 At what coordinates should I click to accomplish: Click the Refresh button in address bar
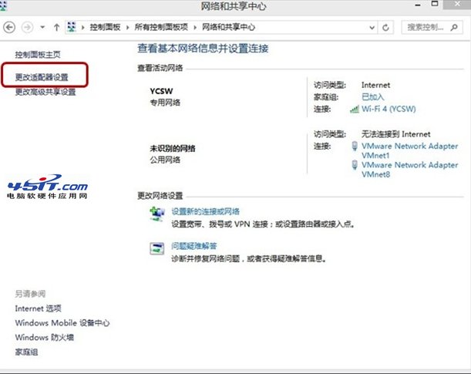(x=386, y=27)
